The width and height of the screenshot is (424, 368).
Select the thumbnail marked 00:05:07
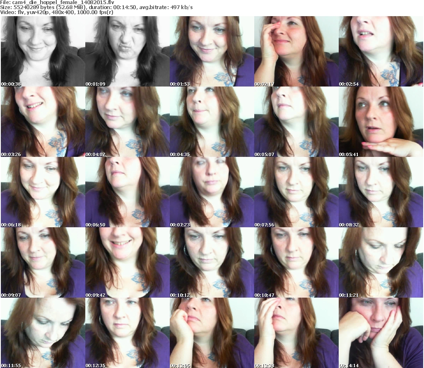coord(296,122)
